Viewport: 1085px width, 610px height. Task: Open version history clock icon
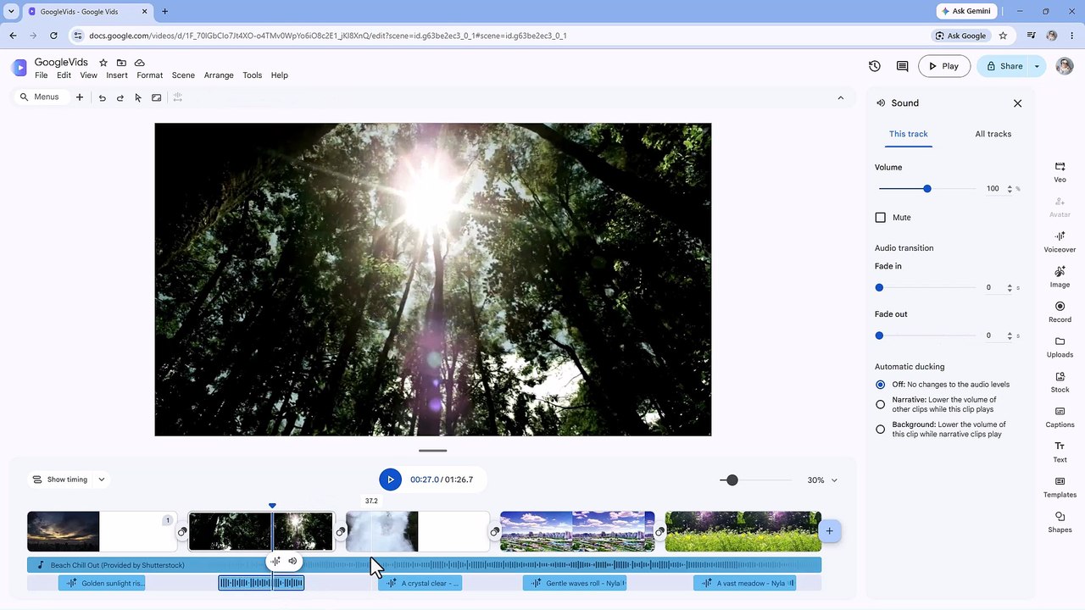(875, 66)
